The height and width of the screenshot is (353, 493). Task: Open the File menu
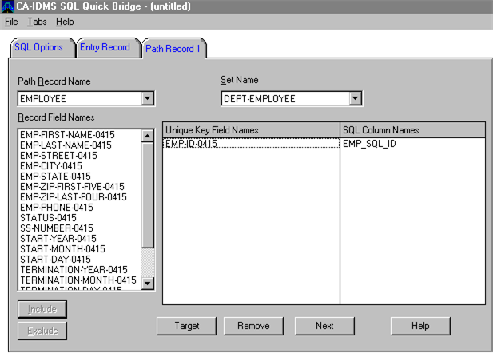coord(10,22)
